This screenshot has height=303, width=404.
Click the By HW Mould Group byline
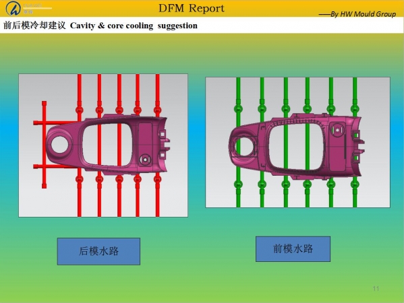pyautogui.click(x=357, y=14)
